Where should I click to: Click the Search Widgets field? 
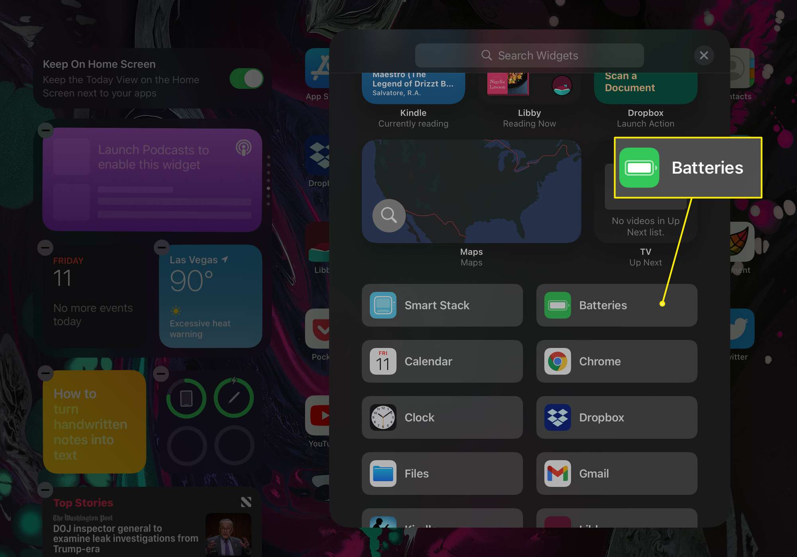click(529, 55)
